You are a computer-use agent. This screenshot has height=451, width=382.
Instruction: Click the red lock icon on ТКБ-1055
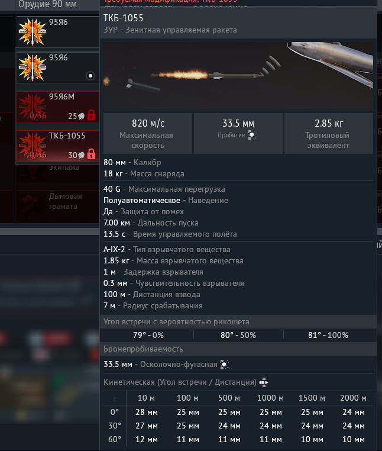(91, 154)
